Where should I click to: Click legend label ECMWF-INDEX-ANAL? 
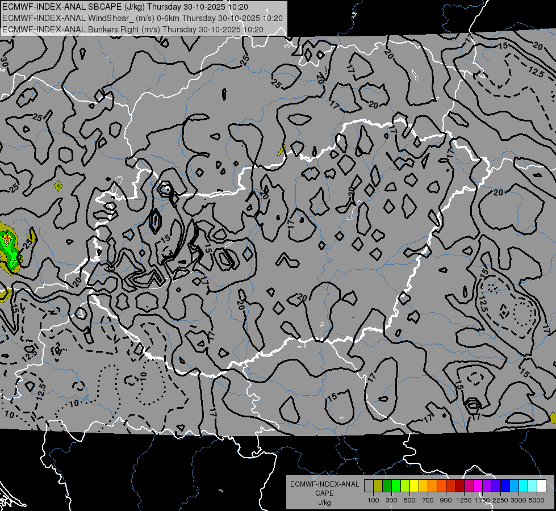324,484
